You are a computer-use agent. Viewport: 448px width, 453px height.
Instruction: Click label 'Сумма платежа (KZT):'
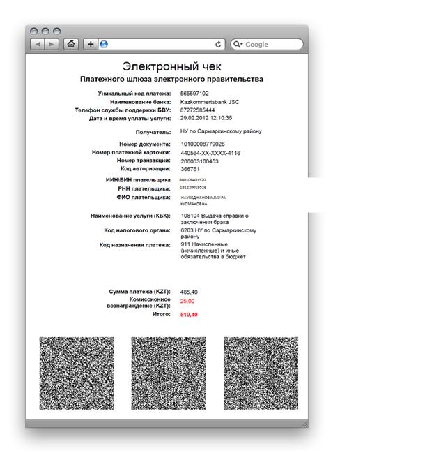140,292
